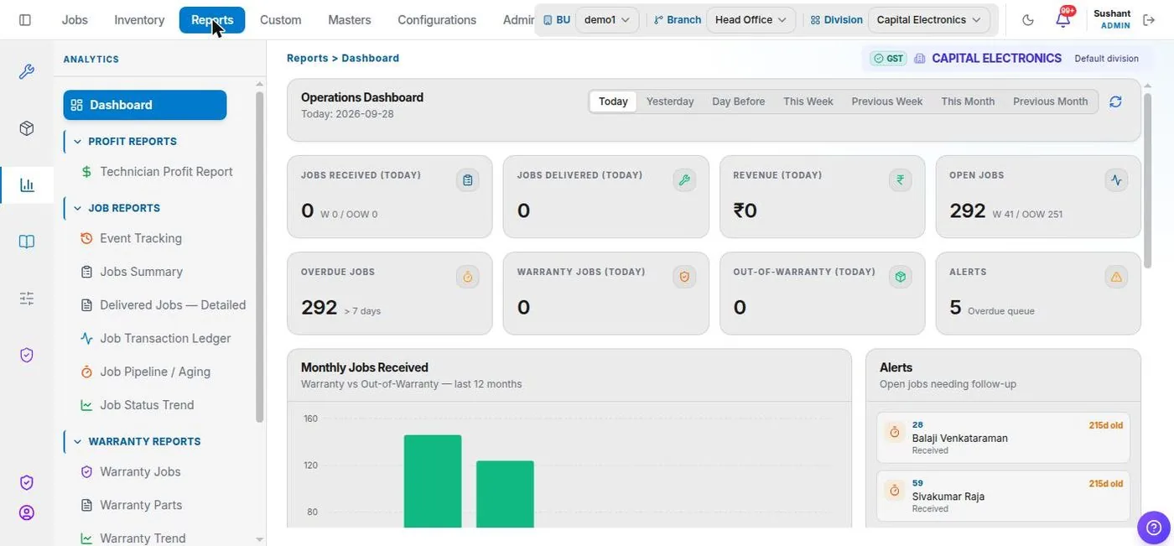Open Jobs Summary report
1174x546 pixels.
132,272
